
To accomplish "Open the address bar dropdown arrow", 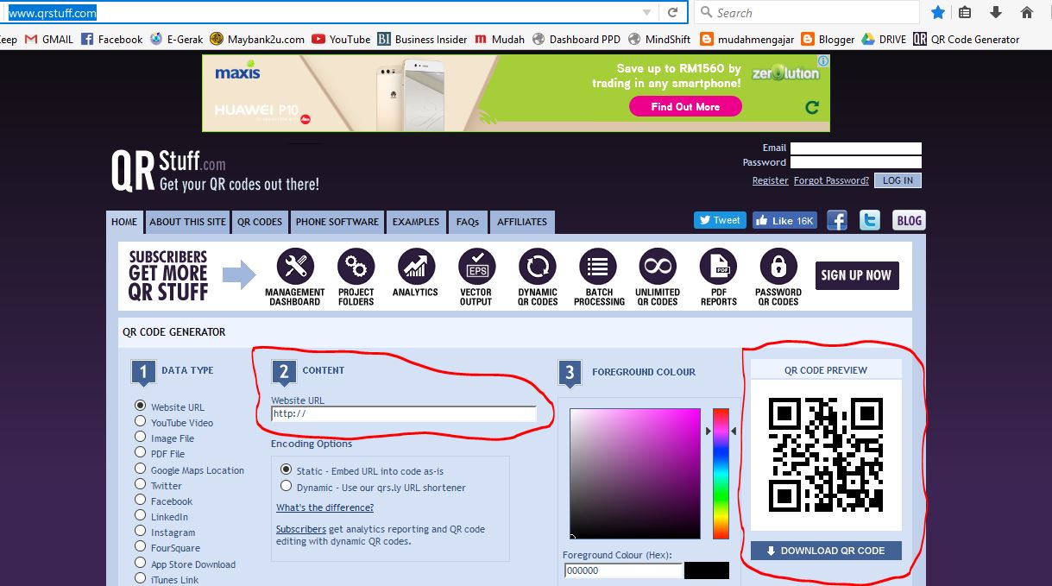I will pos(646,12).
